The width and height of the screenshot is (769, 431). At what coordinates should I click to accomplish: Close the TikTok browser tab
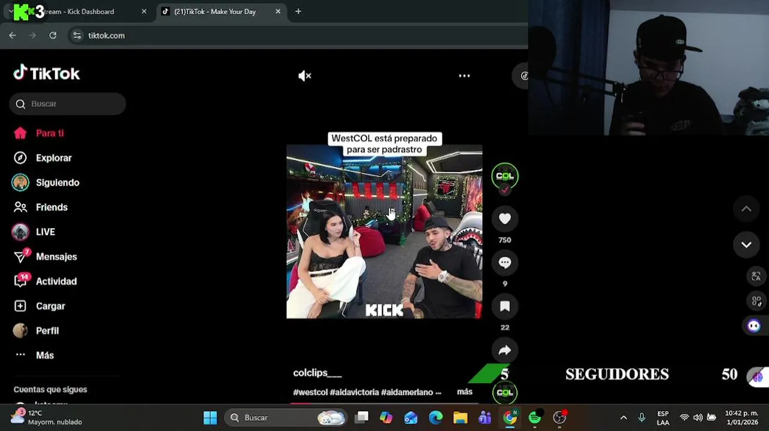pyautogui.click(x=278, y=11)
